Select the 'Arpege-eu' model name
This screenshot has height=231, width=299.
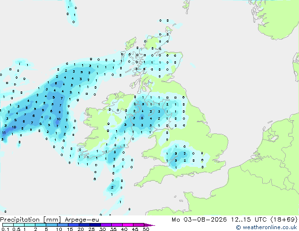[82, 220]
